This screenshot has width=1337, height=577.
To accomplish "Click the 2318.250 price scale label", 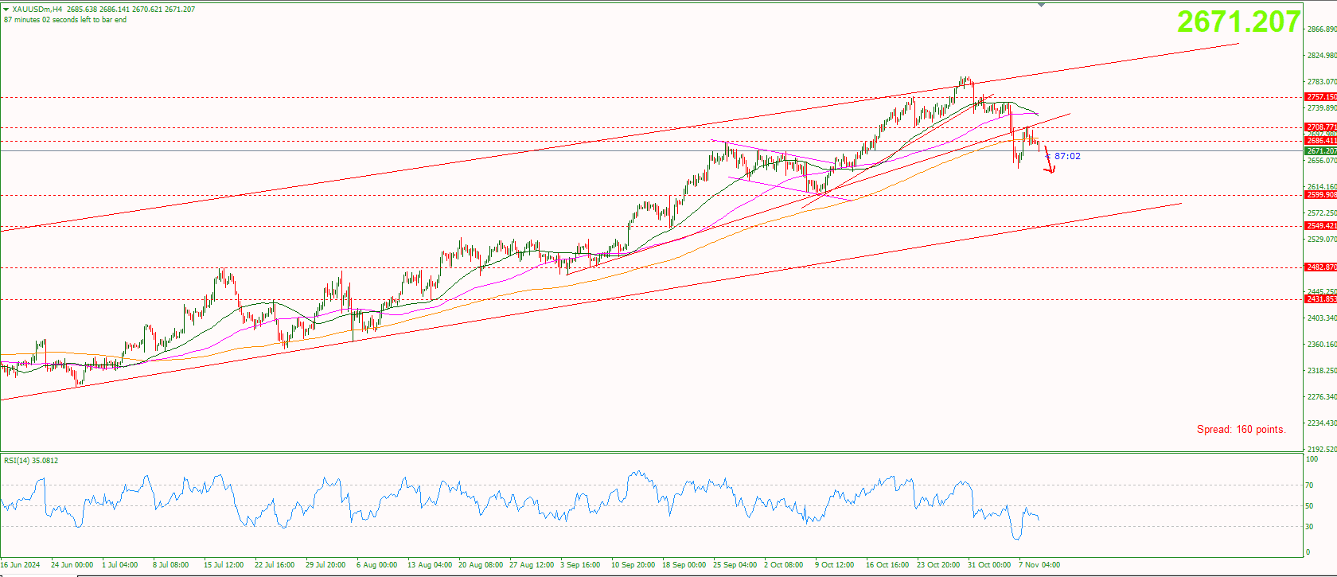I will 1322,371.
